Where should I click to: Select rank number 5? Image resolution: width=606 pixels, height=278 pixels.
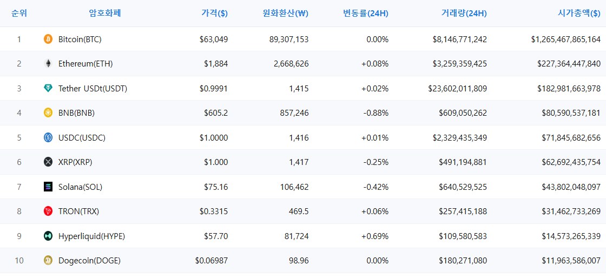[x=19, y=138]
